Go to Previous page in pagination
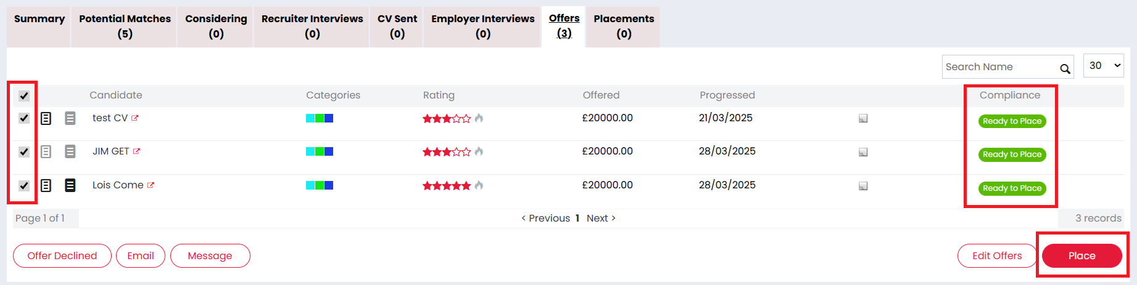This screenshot has height=285, width=1137. pos(546,218)
